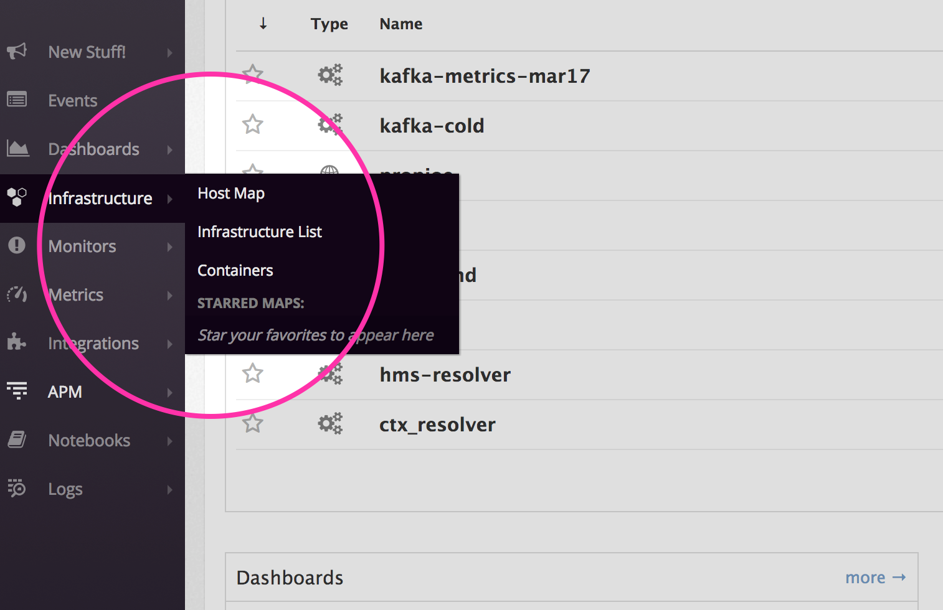
Task: Open the Host Map page
Action: tap(230, 193)
